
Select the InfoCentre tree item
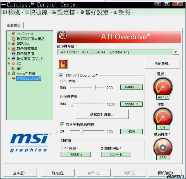[x=24, y=34]
